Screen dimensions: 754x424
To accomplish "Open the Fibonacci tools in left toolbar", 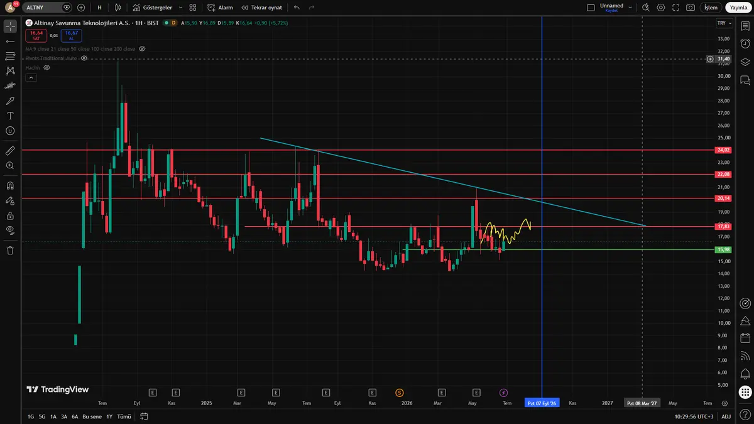I will 10,56.
